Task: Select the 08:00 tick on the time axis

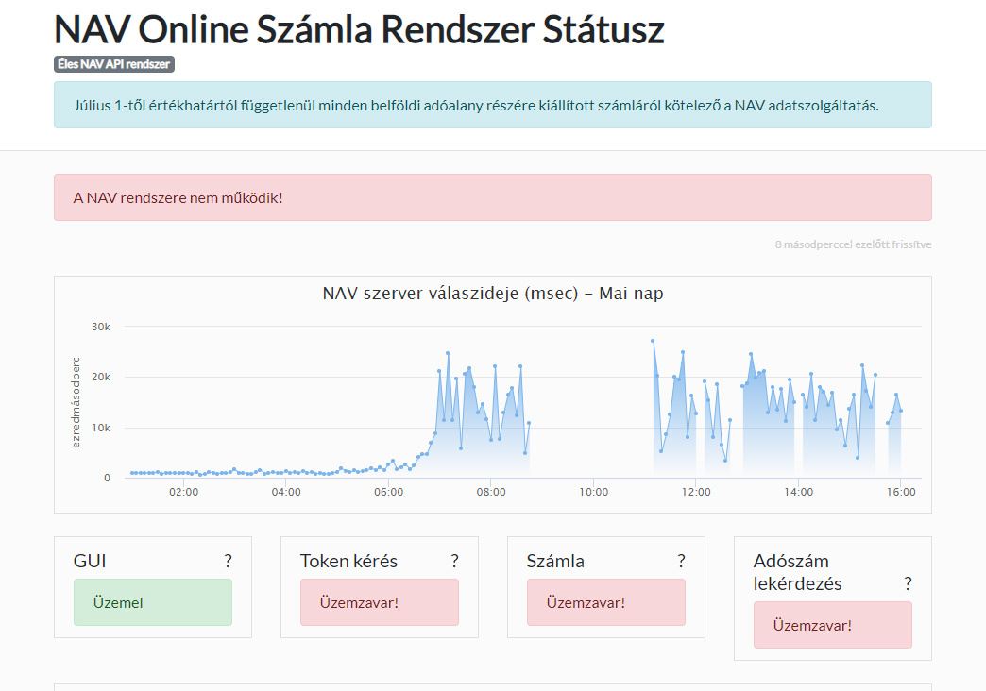Action: pyautogui.click(x=491, y=492)
